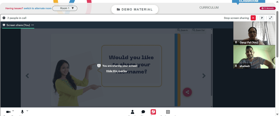The width and height of the screenshot is (279, 116).
Task: Open the Screen share (You) three-dots menu
Action: (33, 25)
